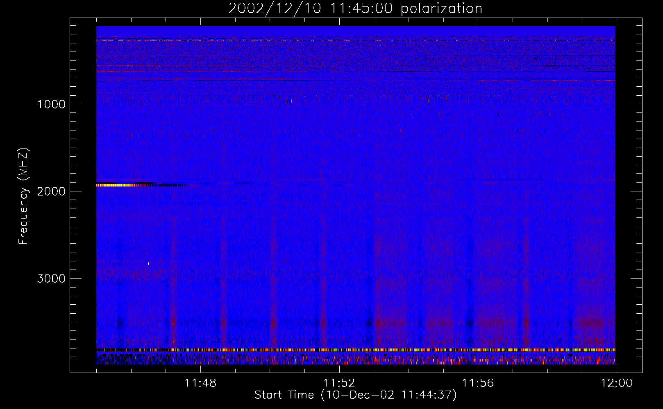Click the 11:52 time tick label
The width and height of the screenshot is (663, 409).
tap(339, 383)
